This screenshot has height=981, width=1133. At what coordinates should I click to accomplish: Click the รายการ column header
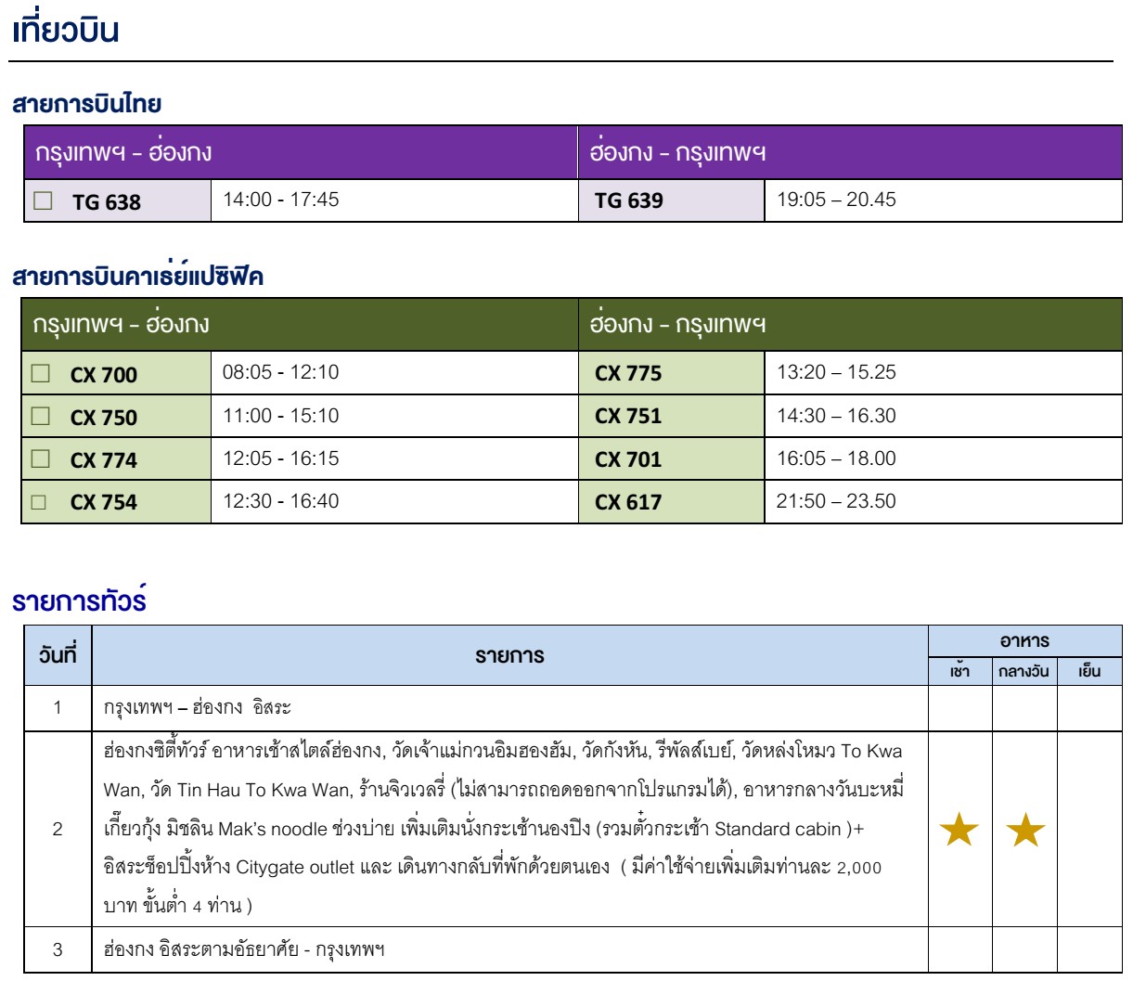point(509,655)
